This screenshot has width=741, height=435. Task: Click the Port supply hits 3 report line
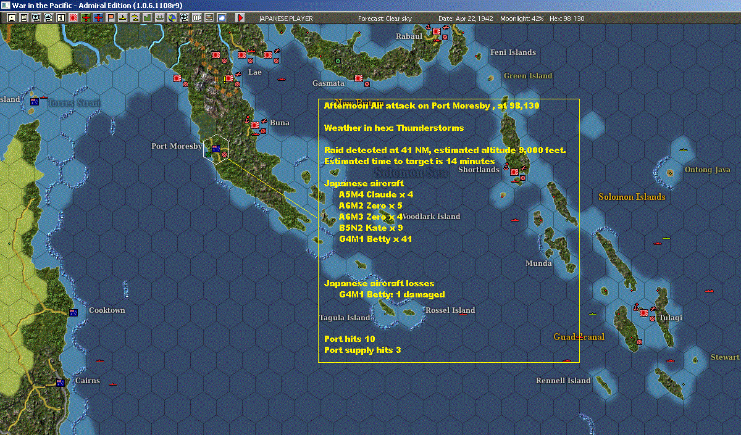click(x=362, y=350)
